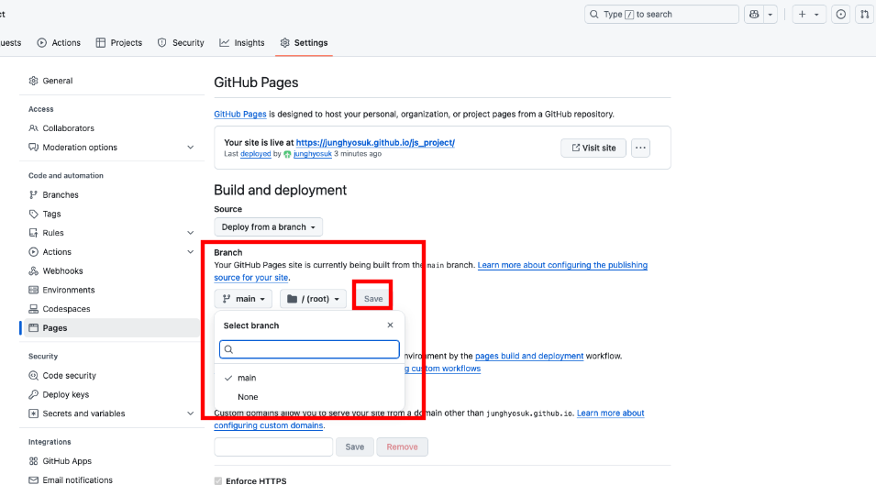Switch to the Security tab
This screenshot has height=485, width=876.
click(181, 43)
